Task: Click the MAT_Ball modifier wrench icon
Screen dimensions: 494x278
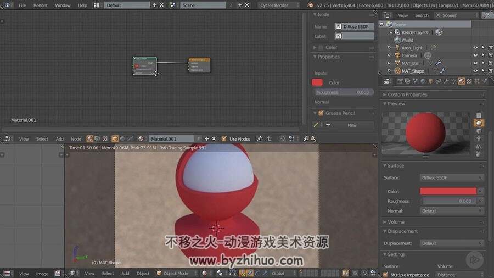Action: (x=439, y=63)
